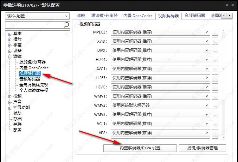Click decoder list scrollbar down arrow
Image resolution: width=238 pixels, height=162 pixels.
[223, 138]
